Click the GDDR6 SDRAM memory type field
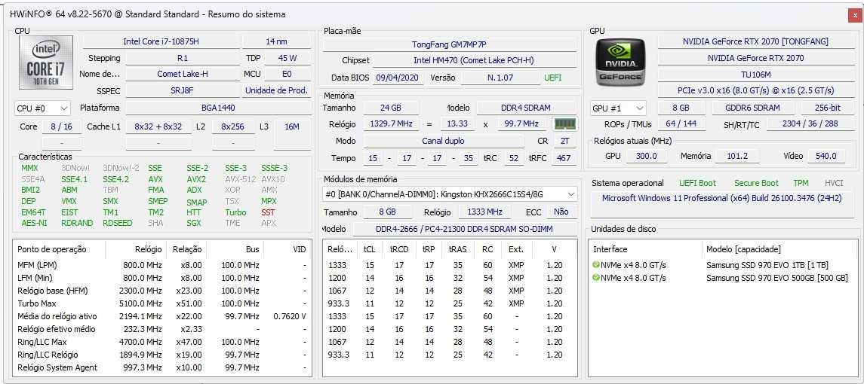This screenshot has height=384, width=864. 752,108
